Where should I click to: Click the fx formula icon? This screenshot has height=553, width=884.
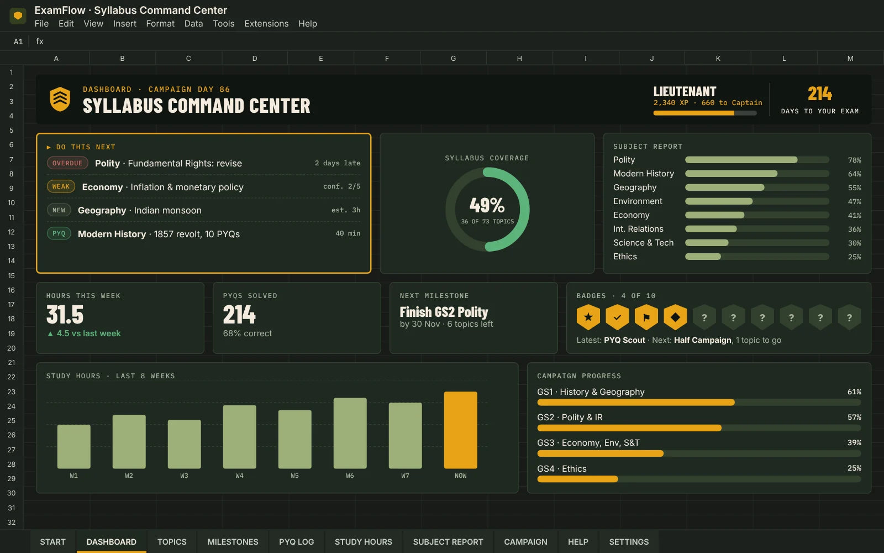(40, 41)
